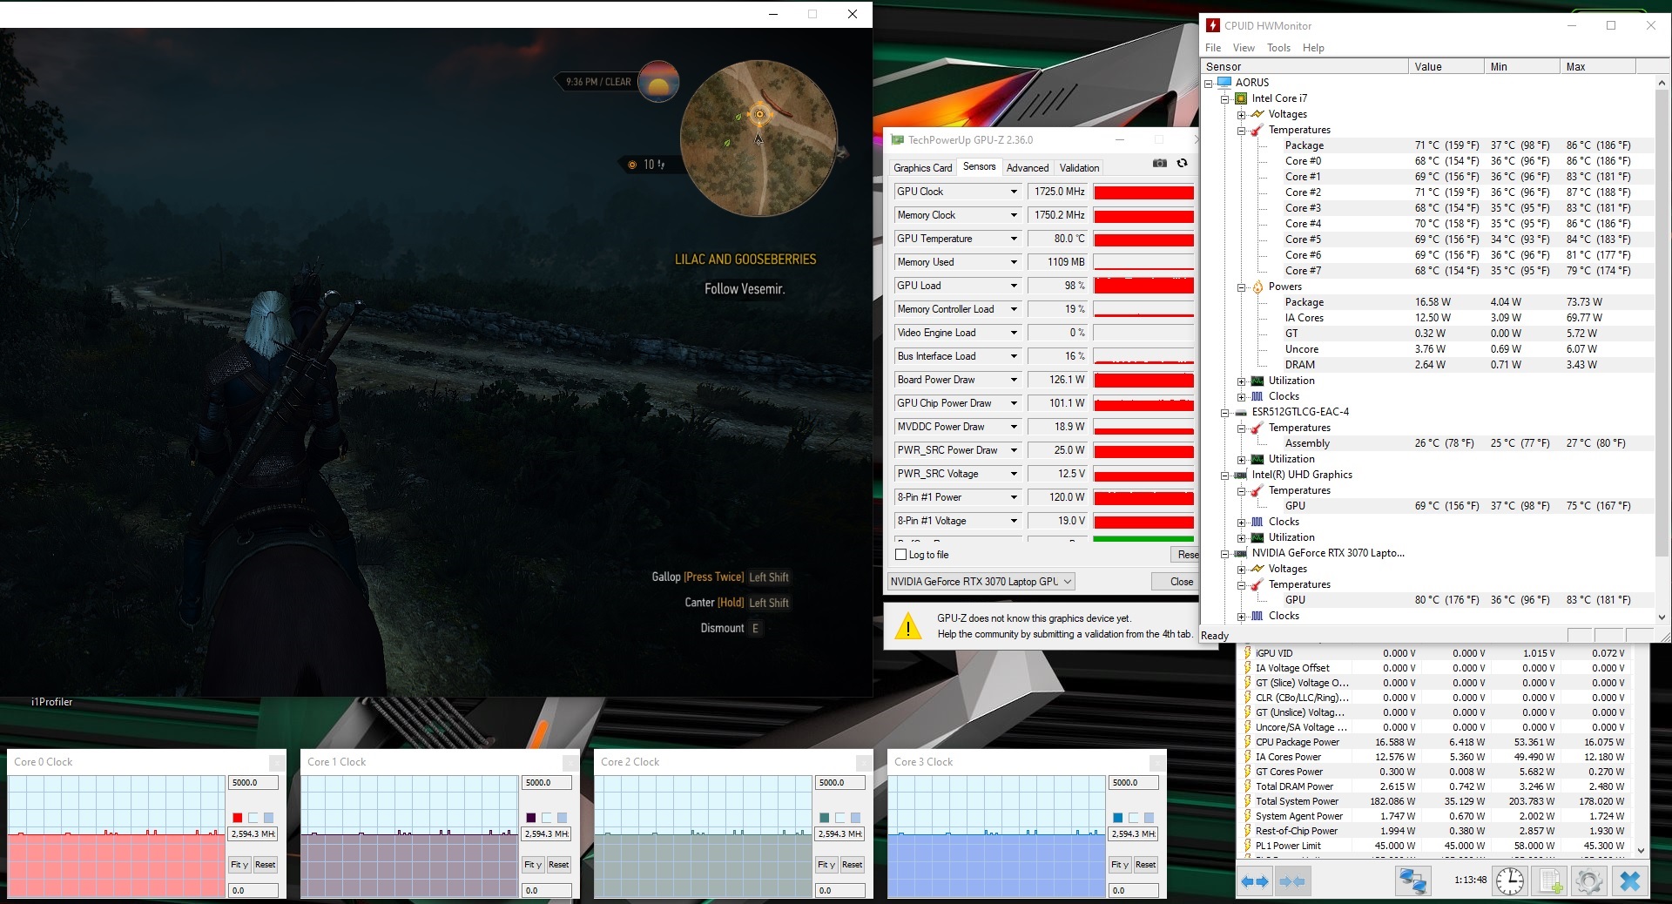Click the Value column header in HWMonitor
This screenshot has height=904, width=1672.
point(1446,67)
